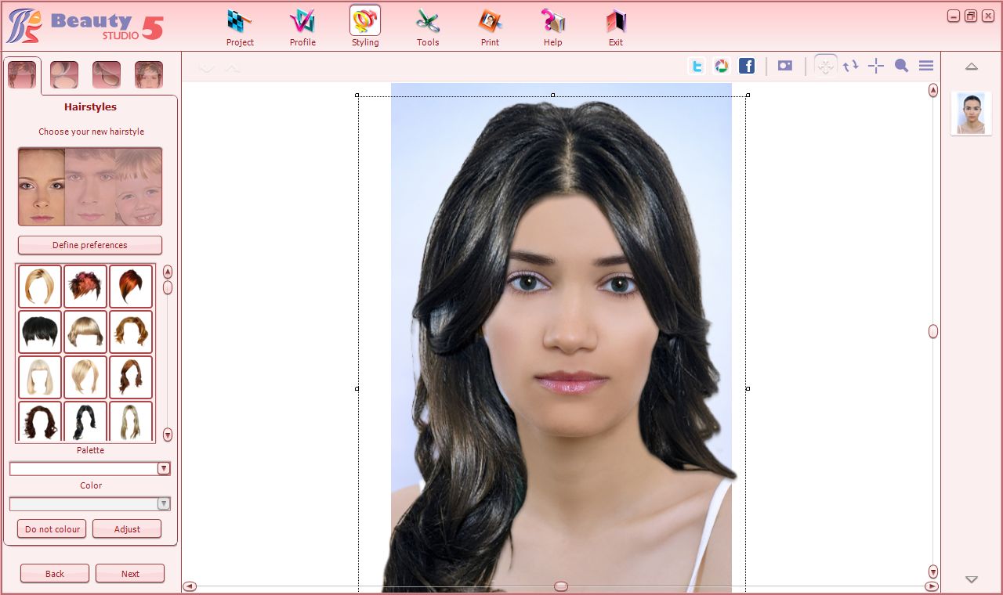Viewport: 1003px width, 595px height.
Task: Click the Beauty Studio 5 logo
Action: click(85, 27)
